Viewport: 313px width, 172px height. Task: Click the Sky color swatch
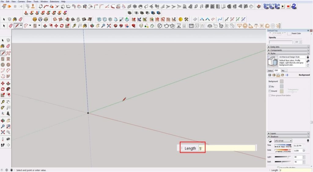tap(282, 86)
